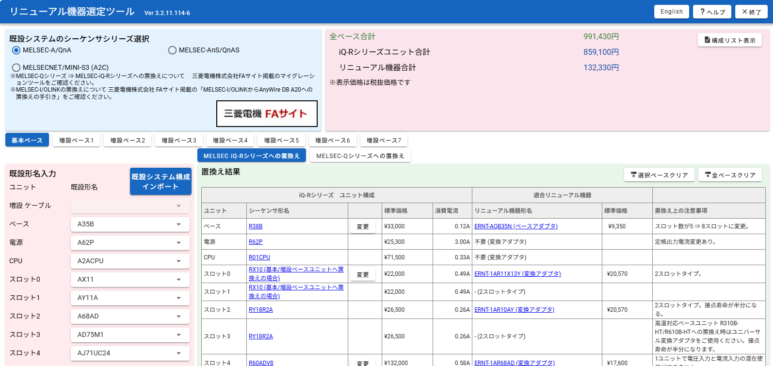Expand the base A35B dropdown
773x366 pixels.
pos(129,224)
